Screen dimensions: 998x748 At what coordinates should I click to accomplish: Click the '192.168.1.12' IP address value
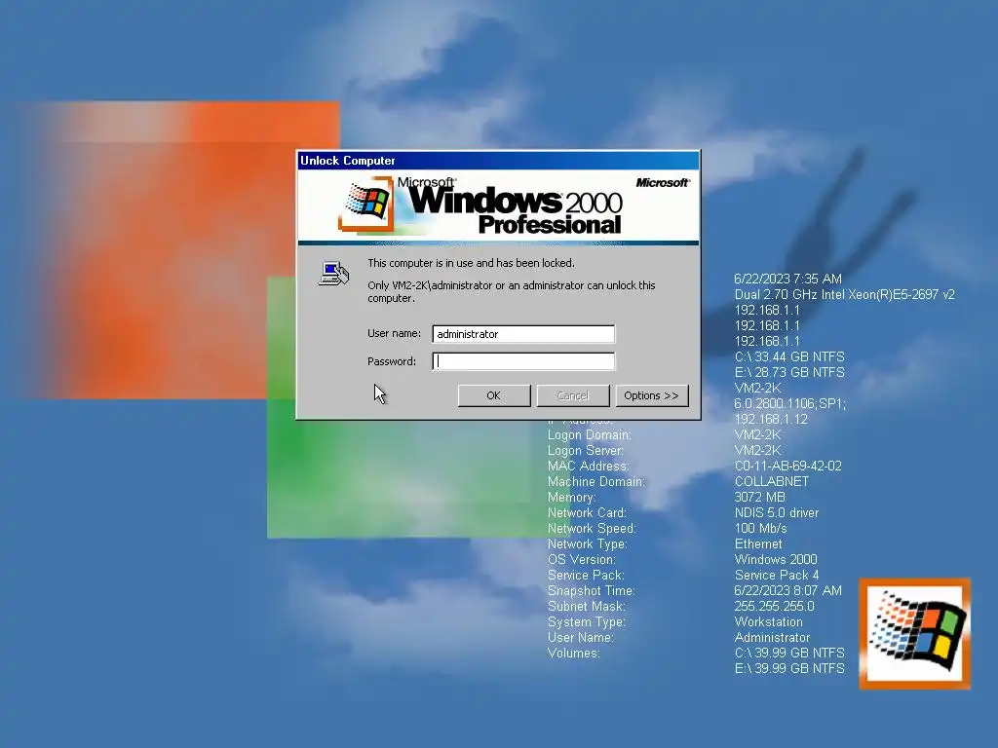(x=771, y=419)
